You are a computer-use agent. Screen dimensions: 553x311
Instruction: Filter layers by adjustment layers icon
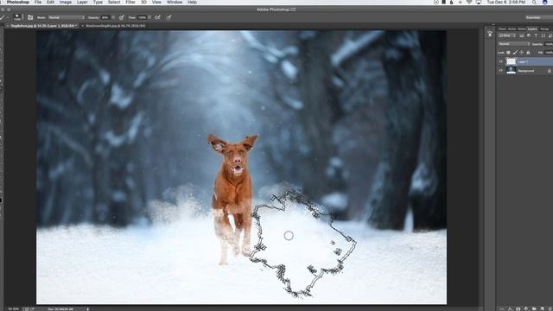click(x=529, y=35)
